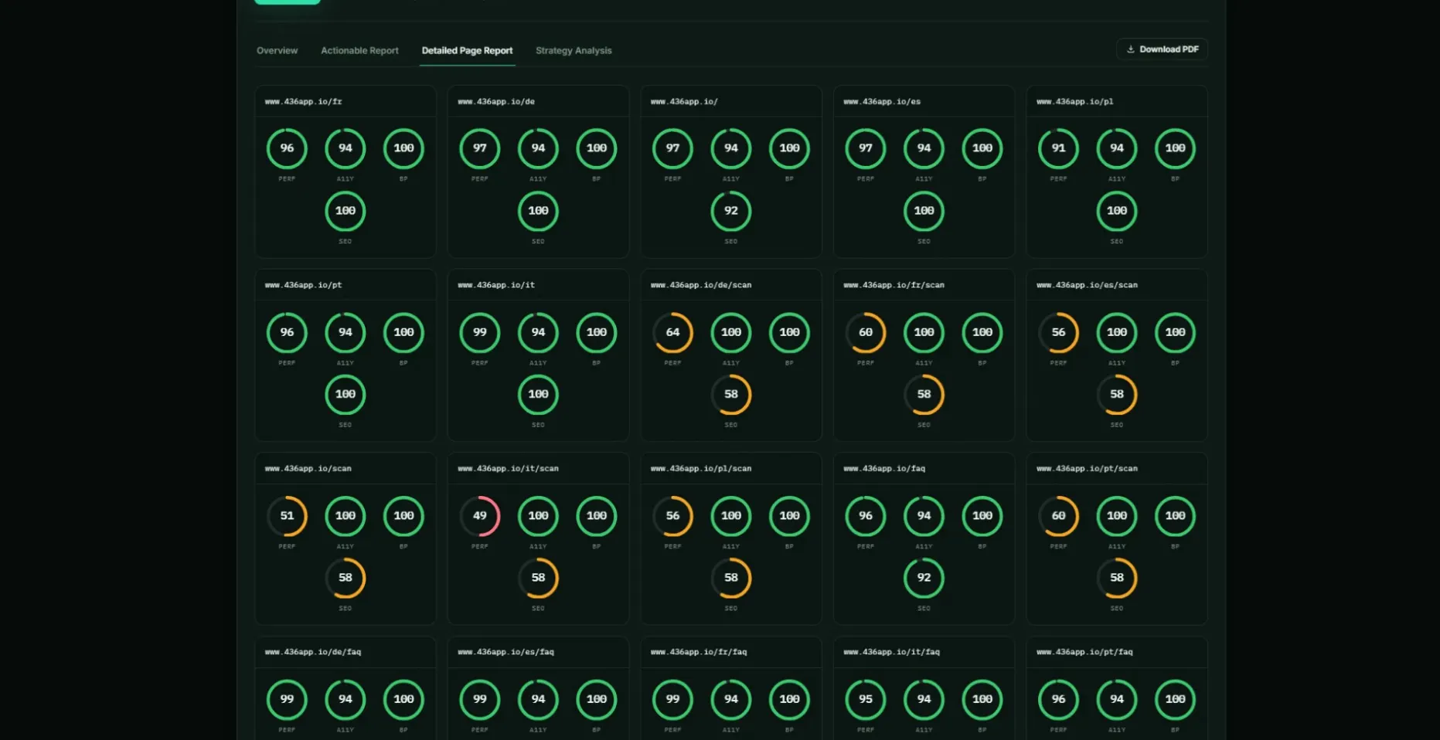1440x740 pixels.
Task: Click the PERF 56 gauge on the /es/scan card
Action: pyautogui.click(x=1058, y=332)
